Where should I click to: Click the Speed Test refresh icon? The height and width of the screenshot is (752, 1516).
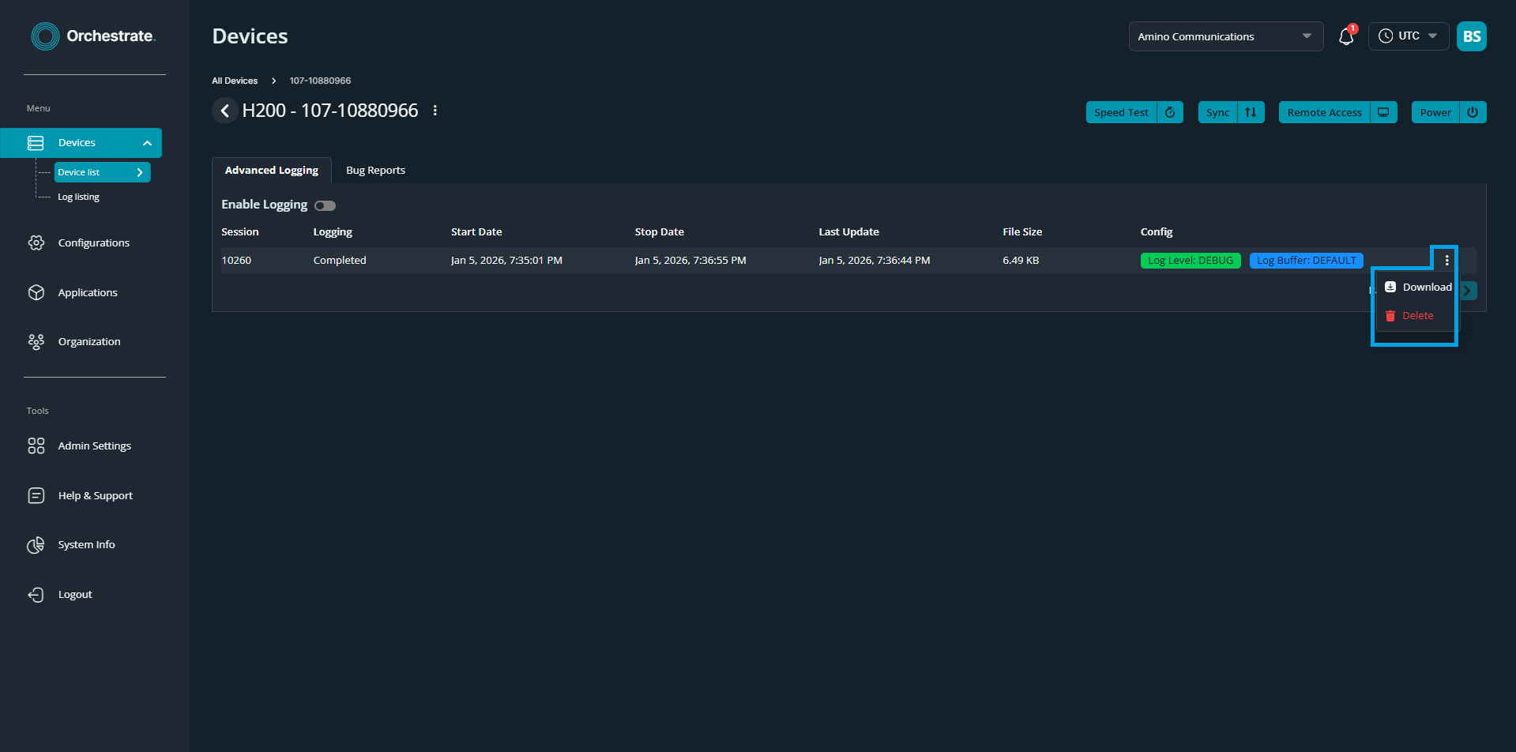(x=1170, y=112)
